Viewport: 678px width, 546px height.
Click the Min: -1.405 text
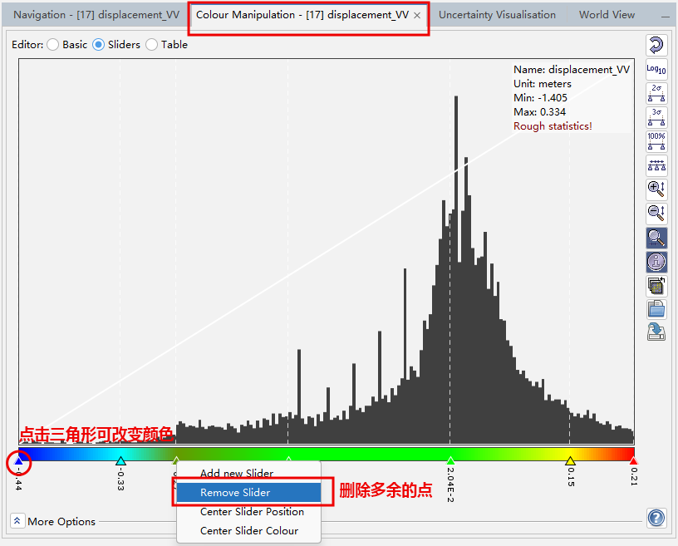pos(540,98)
